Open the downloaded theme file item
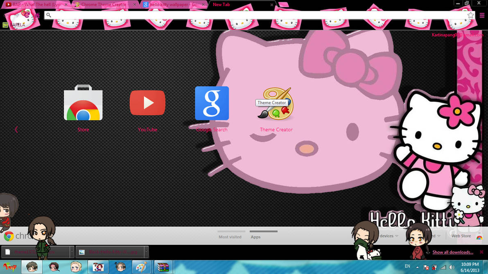The width and height of the screenshot is (488, 274). (36, 252)
